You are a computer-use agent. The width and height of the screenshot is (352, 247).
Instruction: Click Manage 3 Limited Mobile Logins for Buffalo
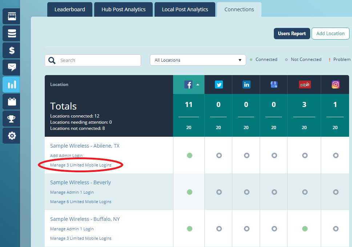tap(81, 239)
